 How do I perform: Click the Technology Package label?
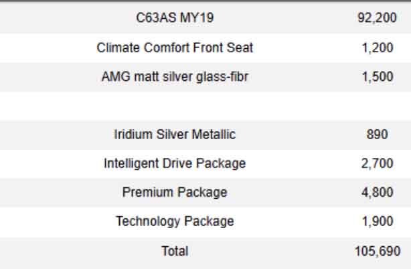175,221
